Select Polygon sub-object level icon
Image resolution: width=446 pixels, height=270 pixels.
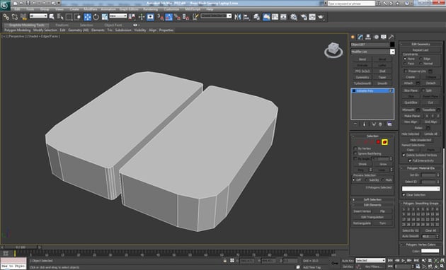[x=378, y=142]
